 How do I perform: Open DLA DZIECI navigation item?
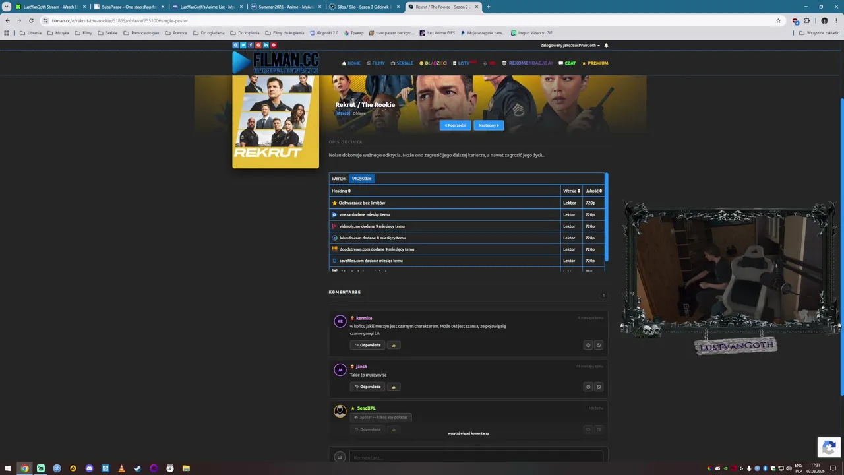(433, 63)
